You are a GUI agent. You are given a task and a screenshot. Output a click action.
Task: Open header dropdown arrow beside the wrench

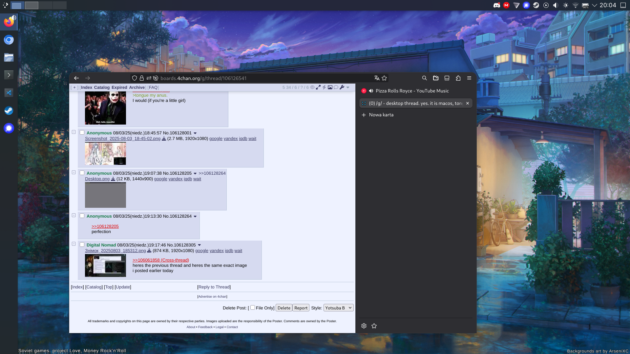[x=348, y=88]
